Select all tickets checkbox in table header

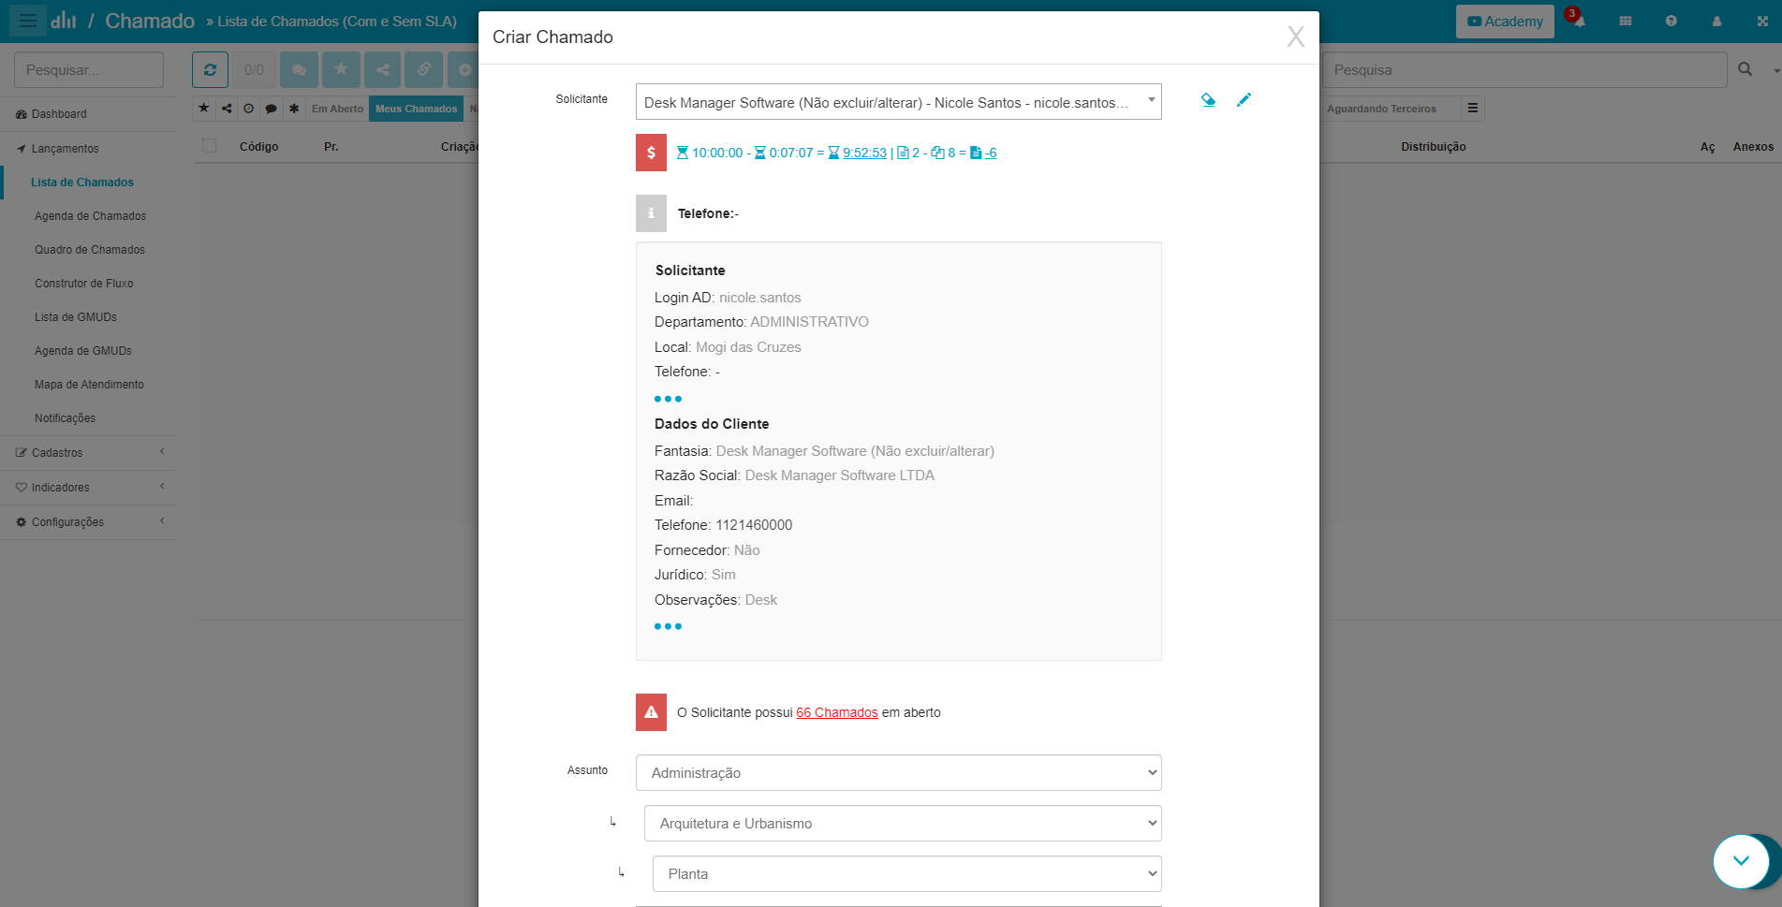(x=210, y=146)
